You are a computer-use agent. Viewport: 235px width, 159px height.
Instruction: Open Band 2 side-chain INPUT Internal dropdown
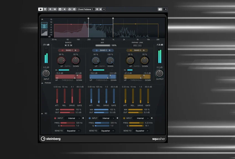[107, 118]
